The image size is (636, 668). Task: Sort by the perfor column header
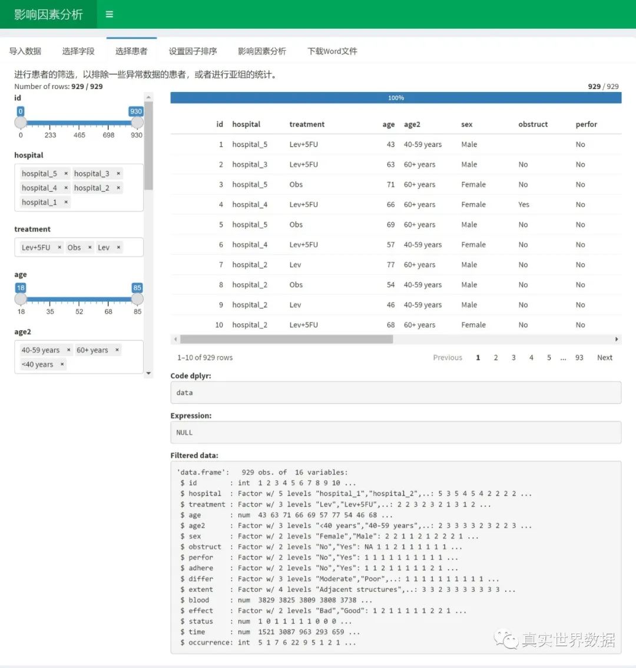[x=586, y=124]
